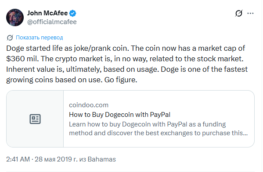263x172 pixels.
Task: Open the coindoo.com domain link
Action: pyautogui.click(x=89, y=105)
